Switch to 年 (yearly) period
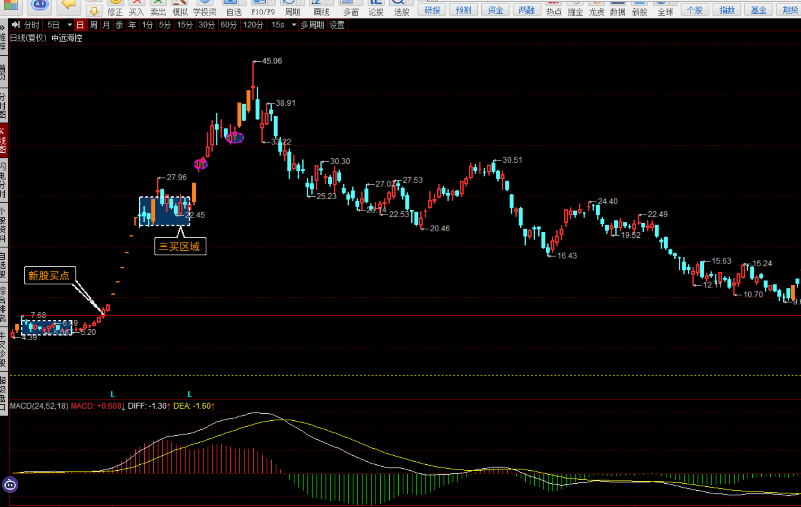The width and height of the screenshot is (801, 507). (132, 25)
